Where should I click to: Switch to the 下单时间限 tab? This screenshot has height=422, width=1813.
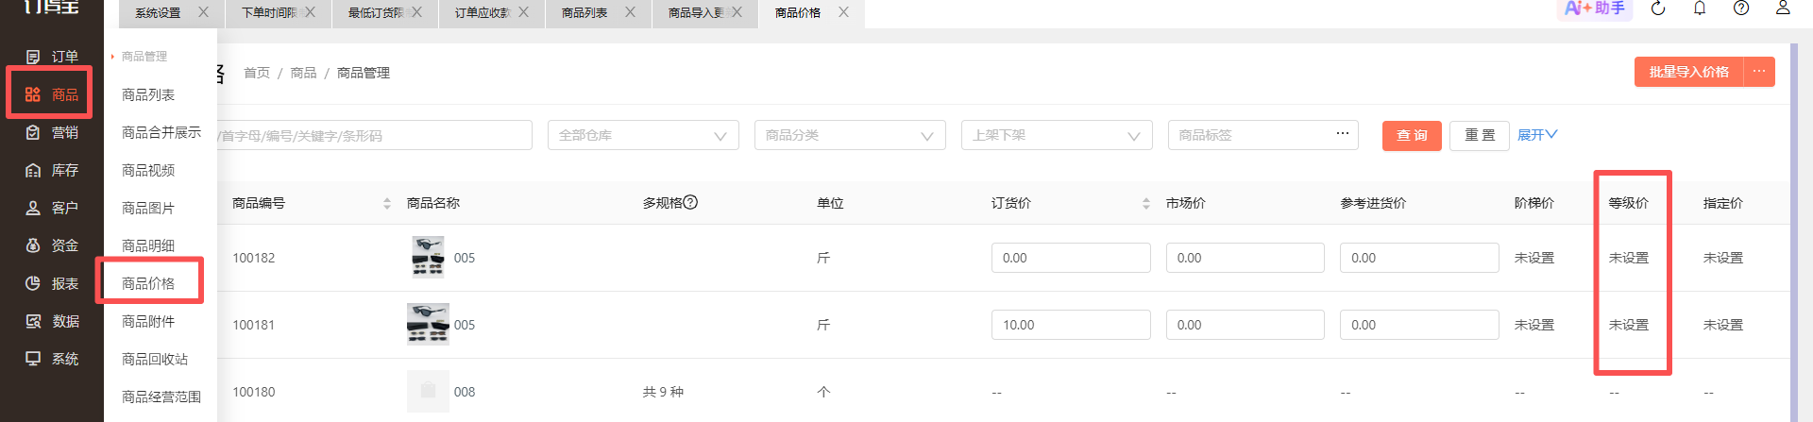[x=269, y=13]
